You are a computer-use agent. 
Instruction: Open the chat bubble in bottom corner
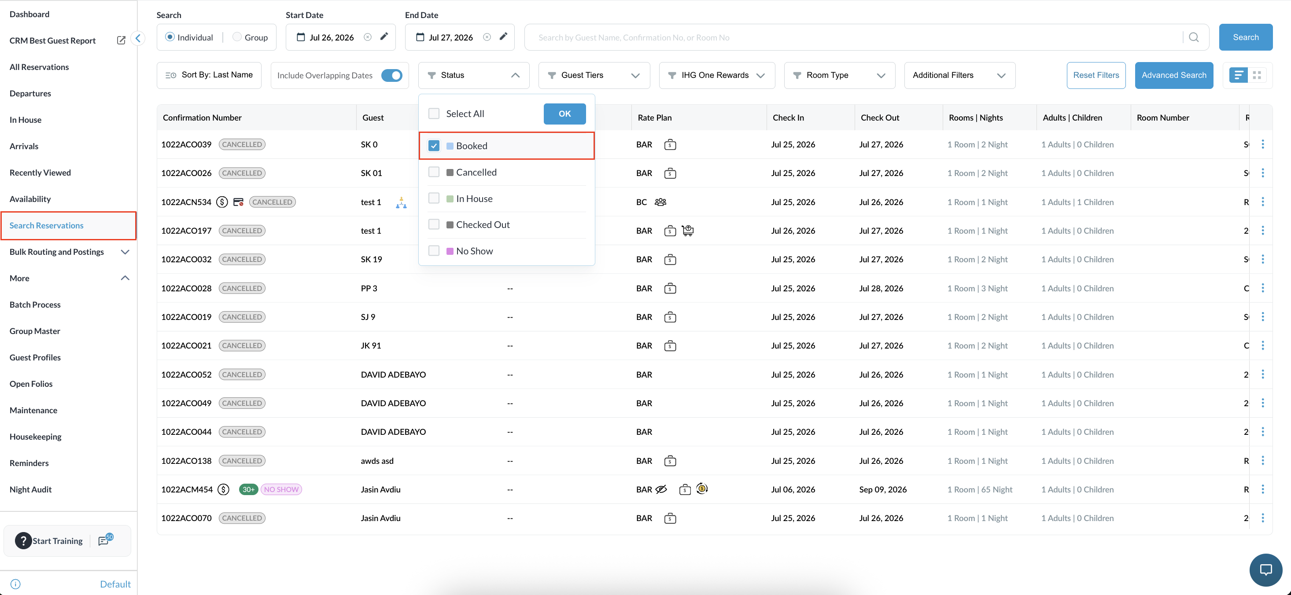coord(1266,569)
